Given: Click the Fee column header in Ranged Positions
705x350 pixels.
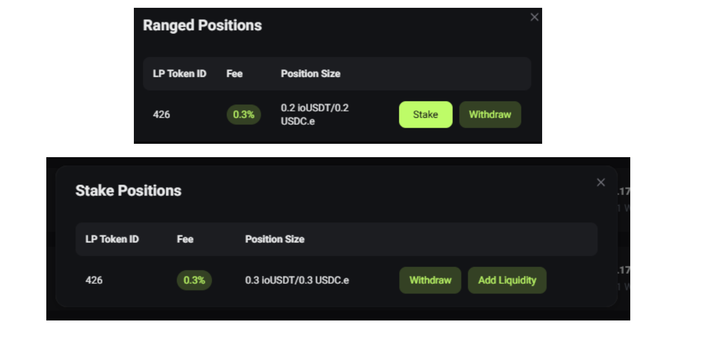Looking at the screenshot, I should (234, 74).
